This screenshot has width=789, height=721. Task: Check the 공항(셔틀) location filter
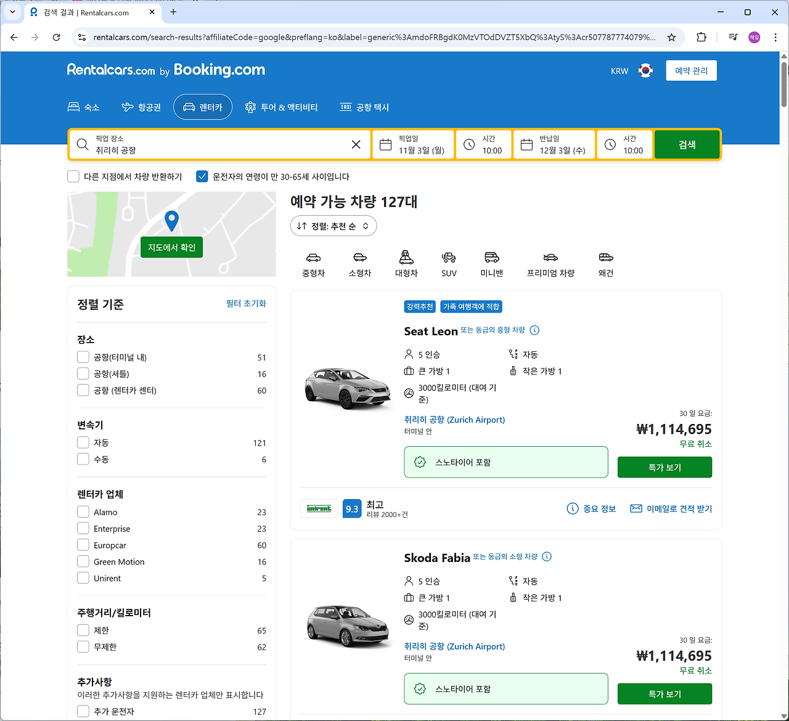pos(83,373)
